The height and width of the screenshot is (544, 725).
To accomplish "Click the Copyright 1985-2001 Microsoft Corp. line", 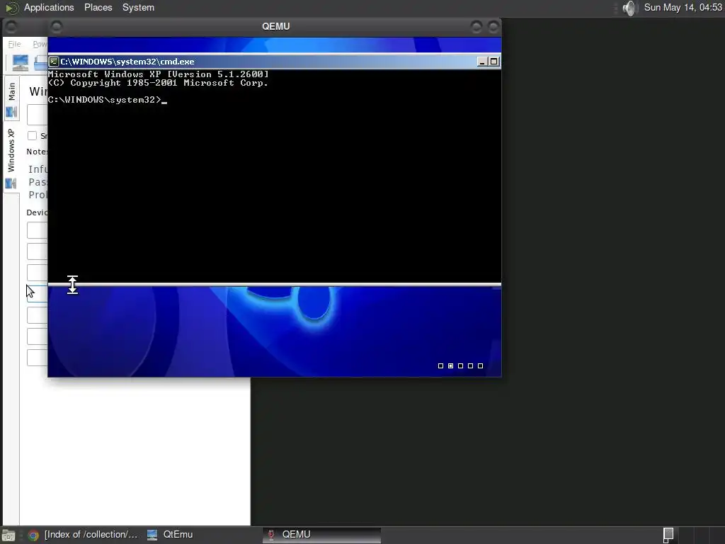I will (158, 83).
